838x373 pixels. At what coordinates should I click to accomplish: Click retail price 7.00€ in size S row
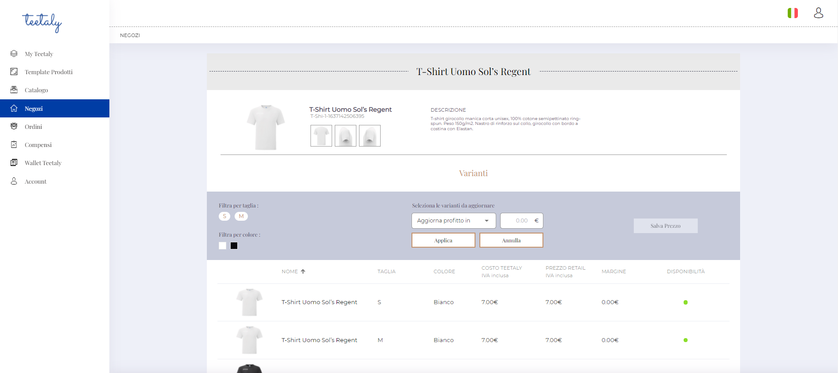point(554,302)
